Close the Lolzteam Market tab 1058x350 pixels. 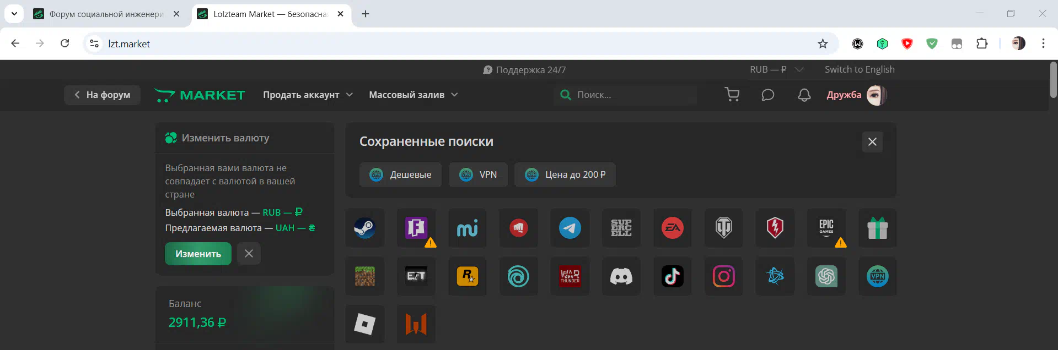[x=341, y=14]
